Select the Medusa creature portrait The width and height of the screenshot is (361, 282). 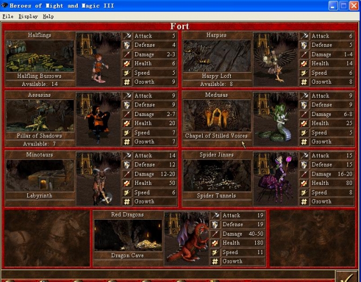(275, 119)
